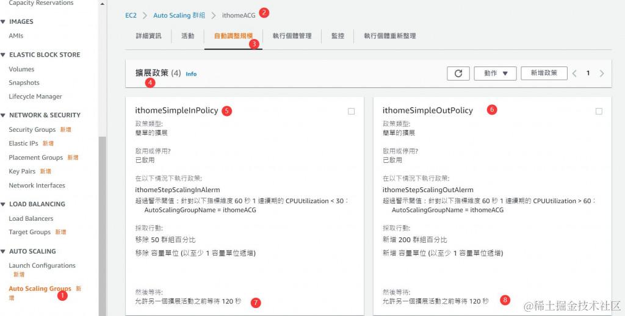Viewport: 625px width, 316px height.
Task: Open Capacity Reservations in the sidebar
Action: pos(41,3)
